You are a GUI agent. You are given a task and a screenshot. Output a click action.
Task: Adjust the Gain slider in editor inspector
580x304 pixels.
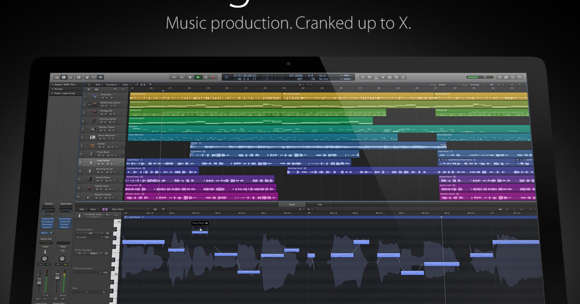pos(86,292)
